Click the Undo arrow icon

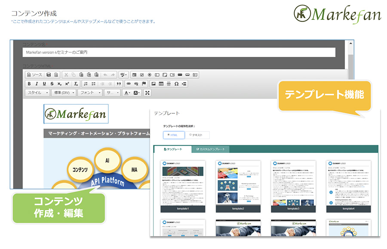[x=105, y=75]
